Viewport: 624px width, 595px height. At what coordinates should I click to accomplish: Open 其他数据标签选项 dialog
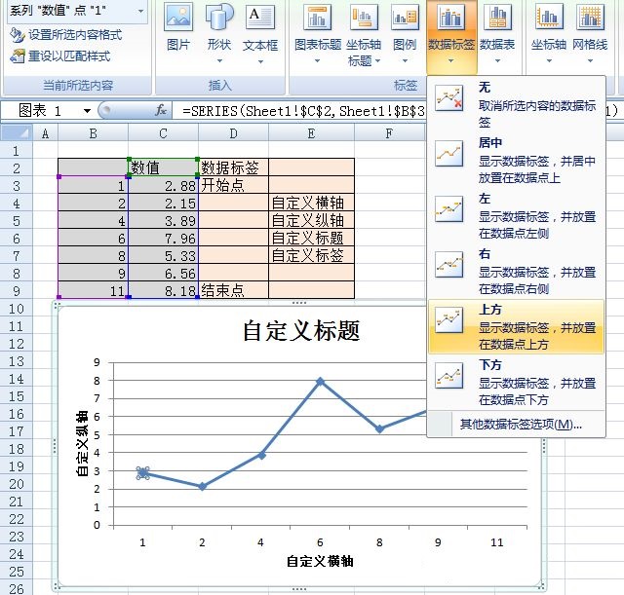coord(521,425)
